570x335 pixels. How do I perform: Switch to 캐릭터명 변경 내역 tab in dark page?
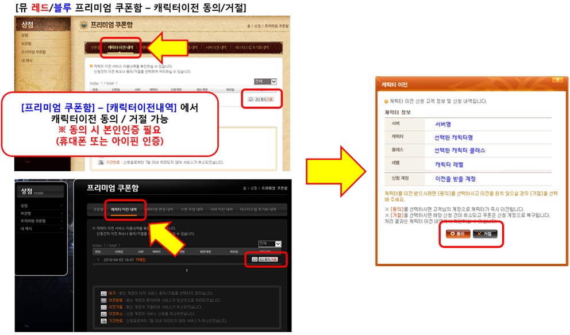click(160, 210)
